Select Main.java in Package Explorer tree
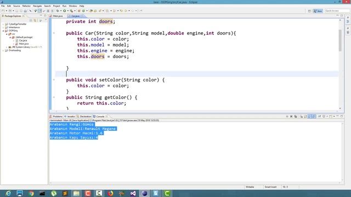 24,44
